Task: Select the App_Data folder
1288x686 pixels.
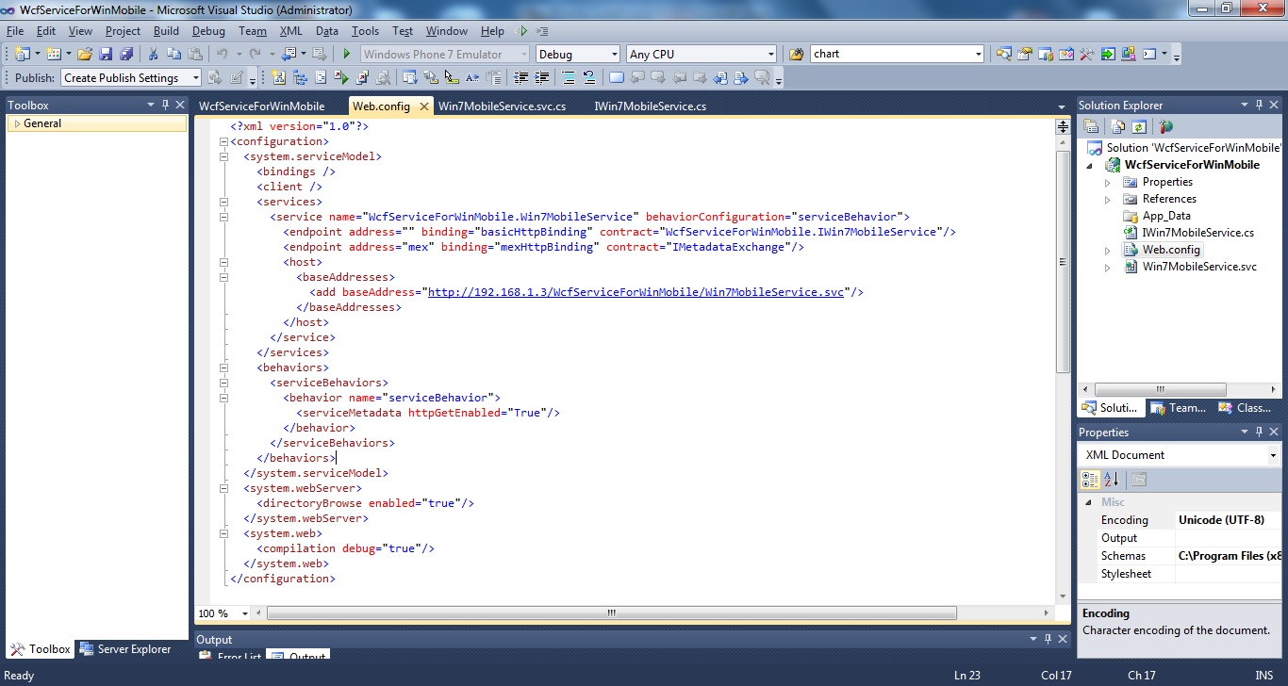Action: click(1166, 216)
